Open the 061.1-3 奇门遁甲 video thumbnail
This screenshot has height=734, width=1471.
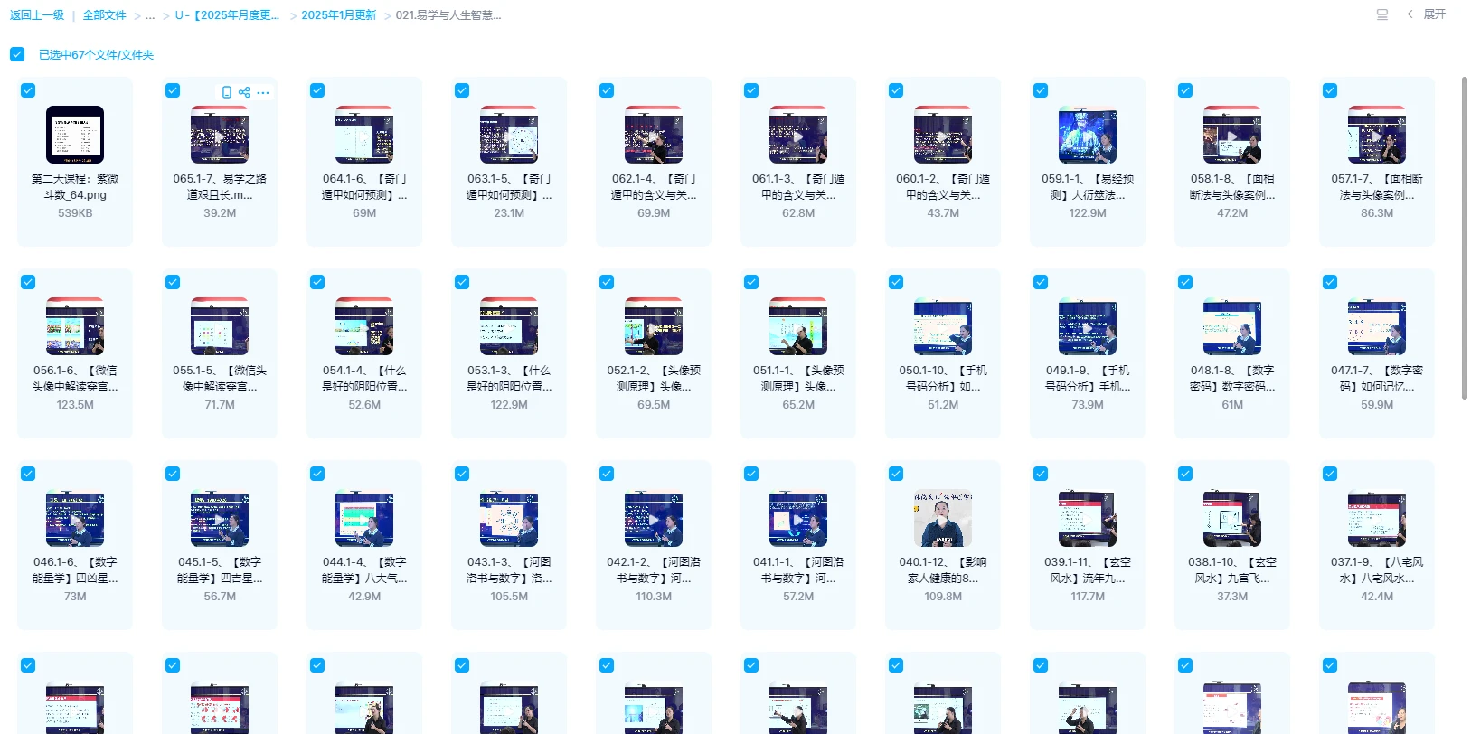click(798, 134)
